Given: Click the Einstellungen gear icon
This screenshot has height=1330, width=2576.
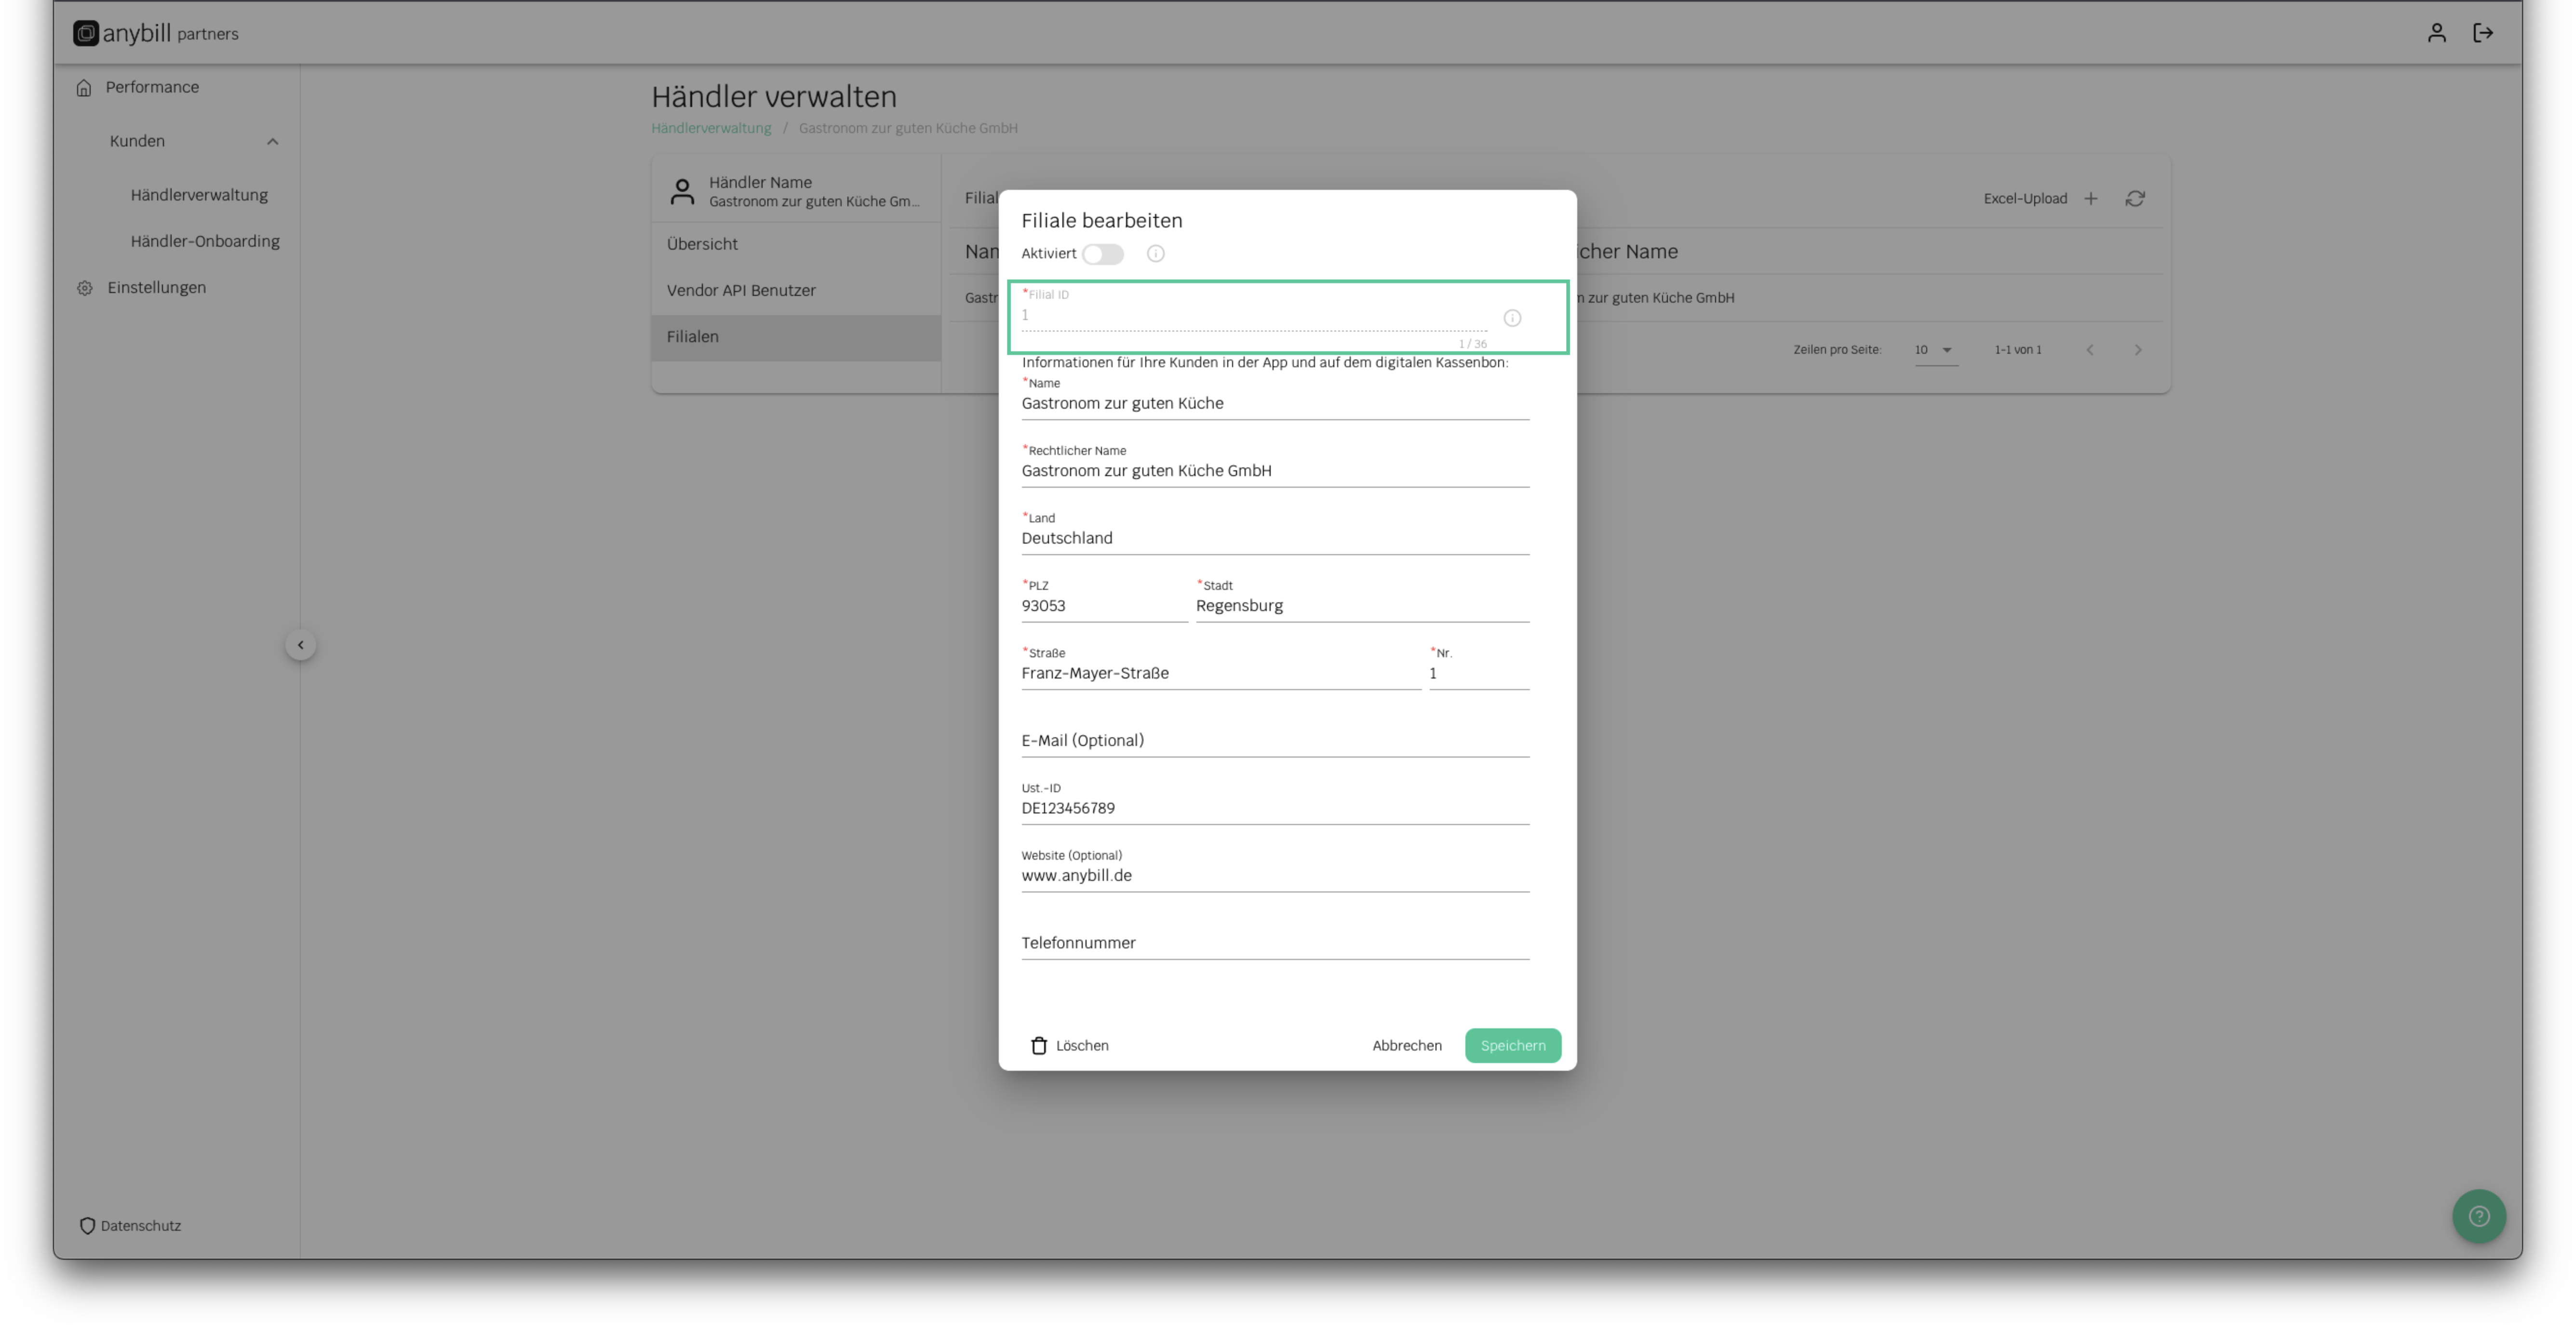Looking at the screenshot, I should pos(85,288).
